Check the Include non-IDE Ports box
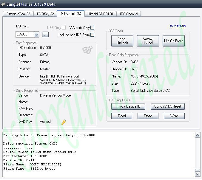202x180 pixels. (x=92, y=35)
